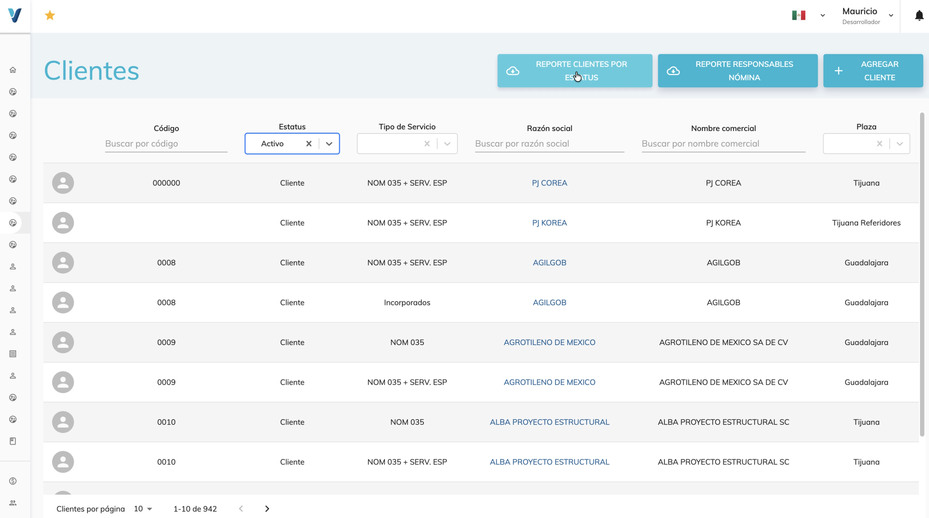Click the notifications bell icon
Image resolution: width=929 pixels, height=518 pixels.
[x=919, y=15]
